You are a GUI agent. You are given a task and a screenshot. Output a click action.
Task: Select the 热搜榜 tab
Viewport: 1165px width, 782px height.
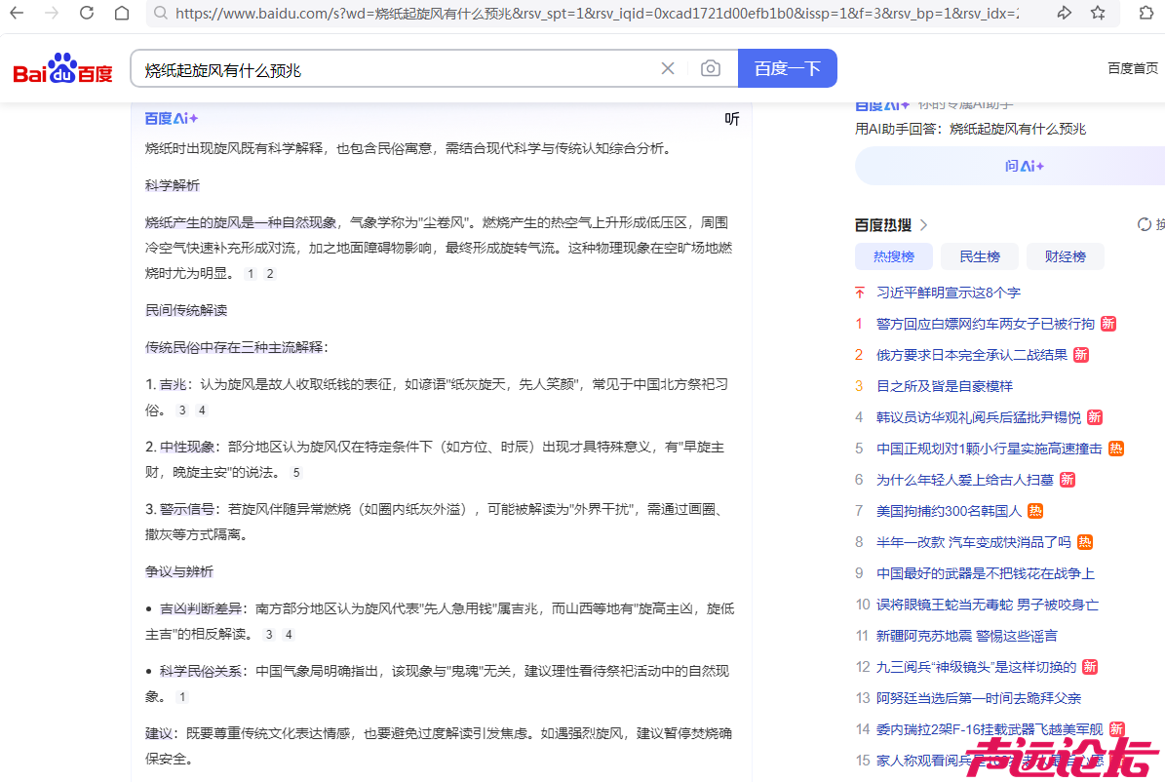point(893,255)
